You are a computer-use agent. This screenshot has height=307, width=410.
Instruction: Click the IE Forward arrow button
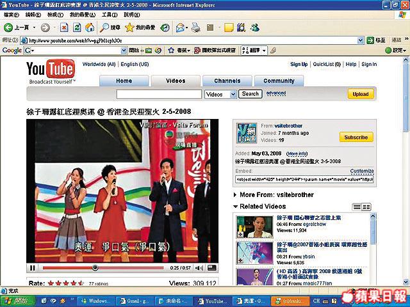[x=45, y=28]
